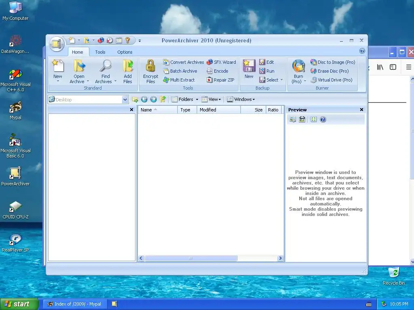The height and width of the screenshot is (310, 414).
Task: Click the quick access key icon
Action: (x=127, y=40)
